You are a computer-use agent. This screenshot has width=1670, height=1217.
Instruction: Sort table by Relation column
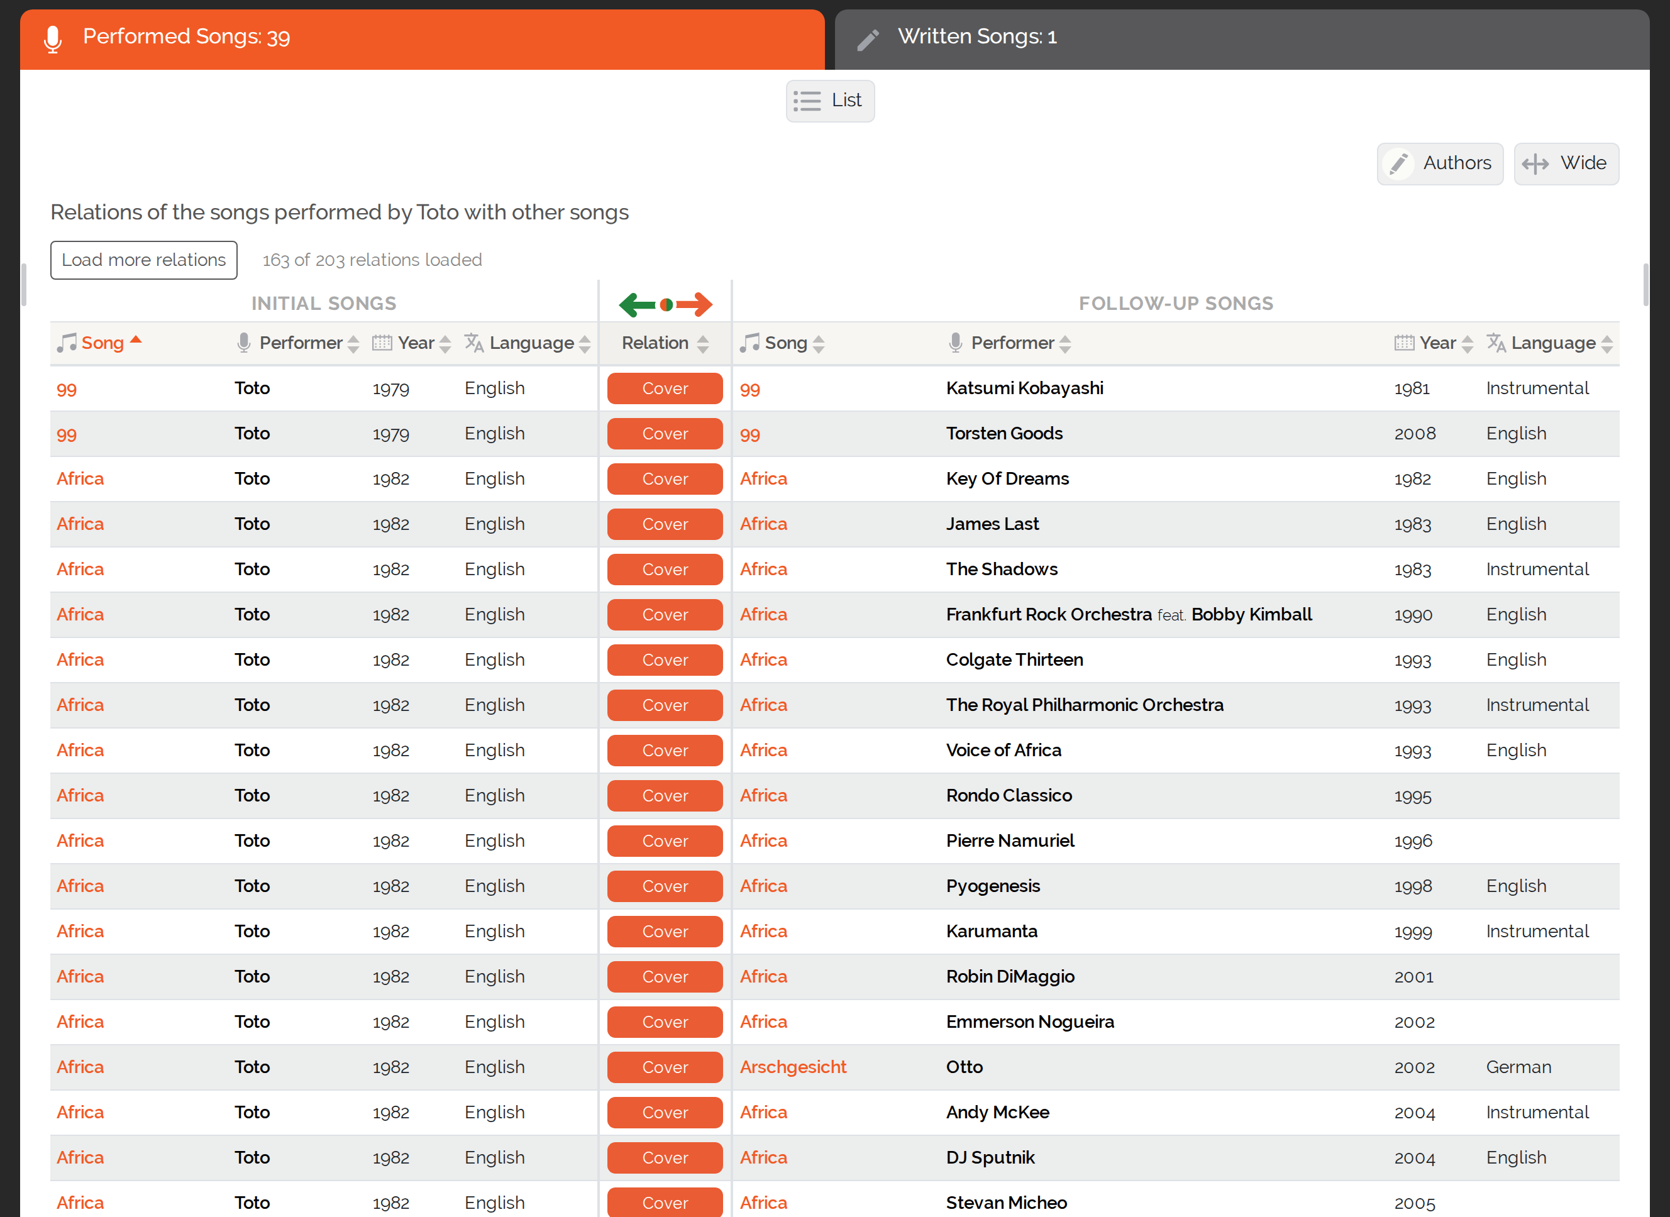pos(665,343)
